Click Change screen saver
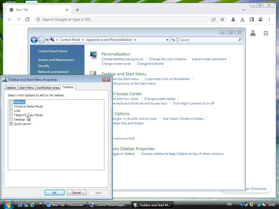279x209 pixels. click(x=116, y=64)
